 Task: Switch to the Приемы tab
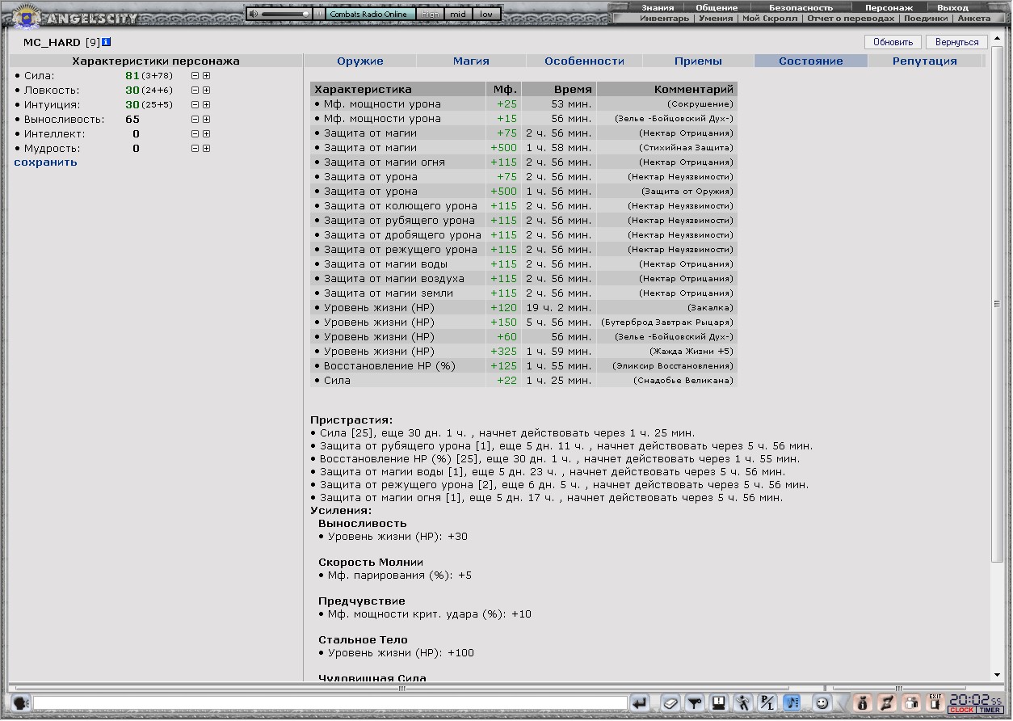(x=698, y=61)
